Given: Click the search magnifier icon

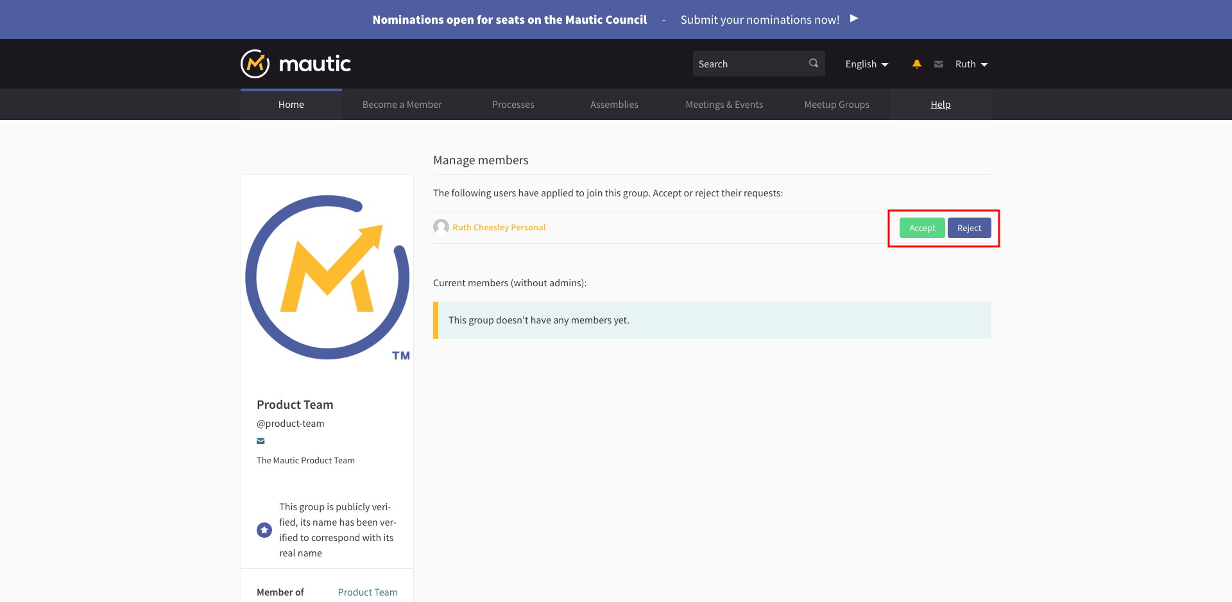Looking at the screenshot, I should coord(814,64).
